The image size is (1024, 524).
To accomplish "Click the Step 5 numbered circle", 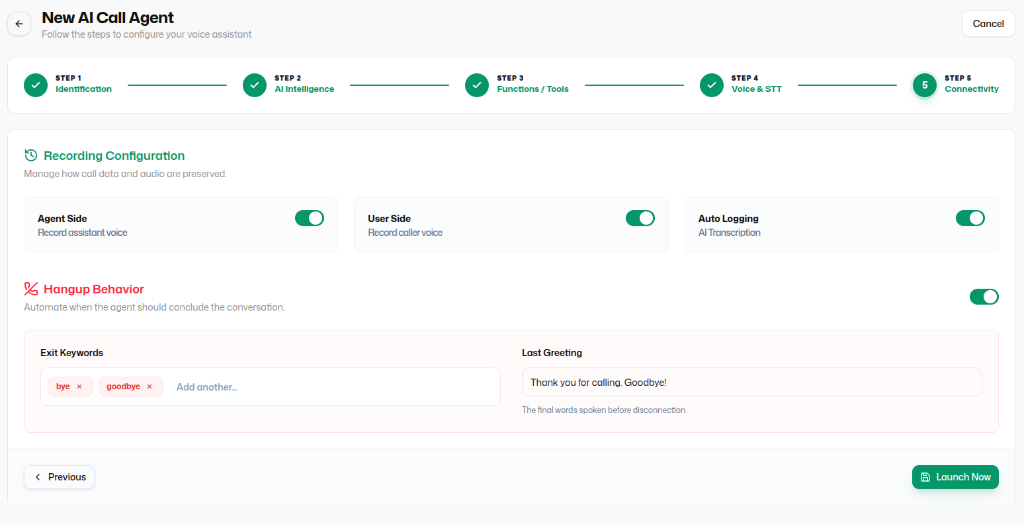I will click(925, 85).
